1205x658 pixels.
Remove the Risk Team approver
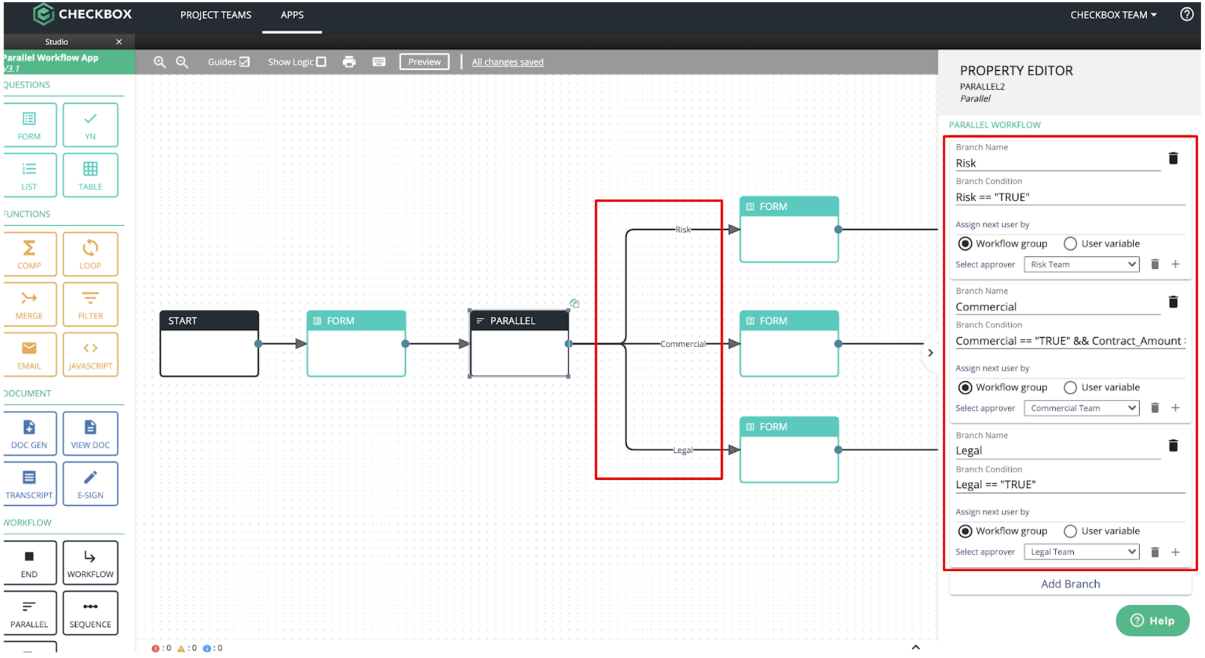(1155, 264)
